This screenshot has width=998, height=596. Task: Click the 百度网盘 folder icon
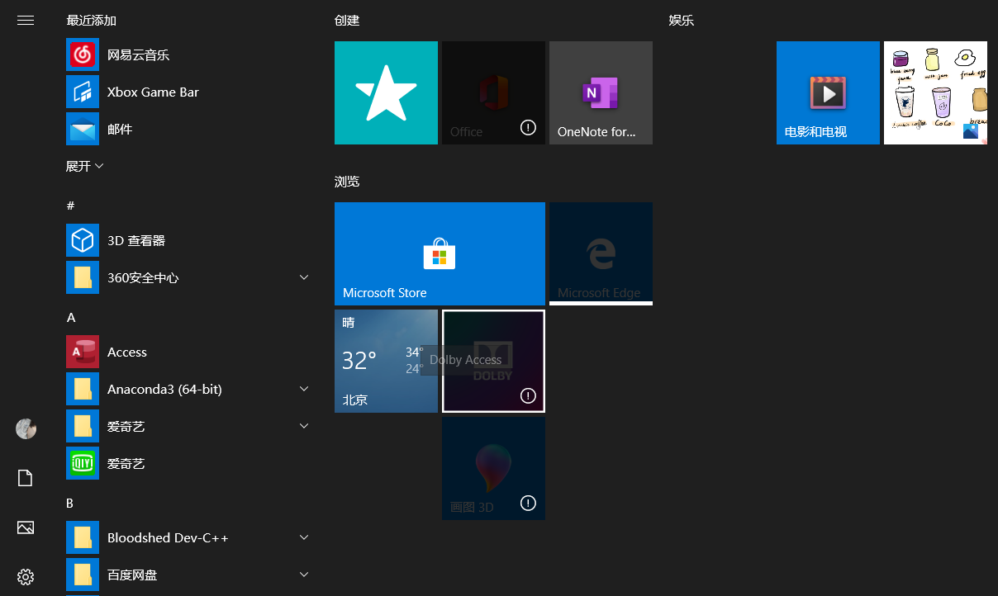point(83,575)
